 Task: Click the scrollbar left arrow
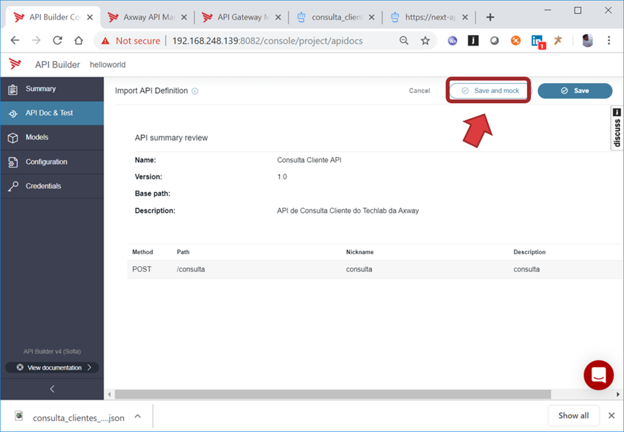click(x=109, y=394)
